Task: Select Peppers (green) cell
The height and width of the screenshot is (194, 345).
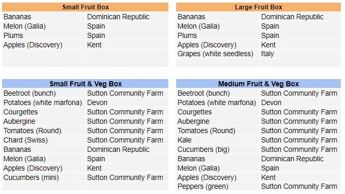Action: coord(217,186)
